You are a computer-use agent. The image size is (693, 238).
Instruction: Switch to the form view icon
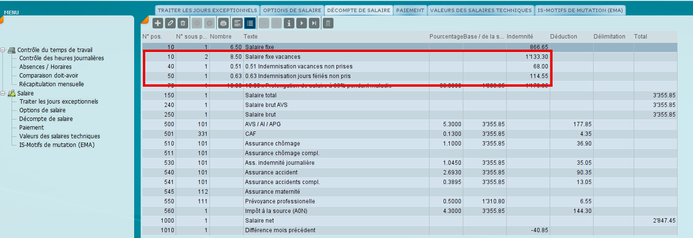pos(237,23)
